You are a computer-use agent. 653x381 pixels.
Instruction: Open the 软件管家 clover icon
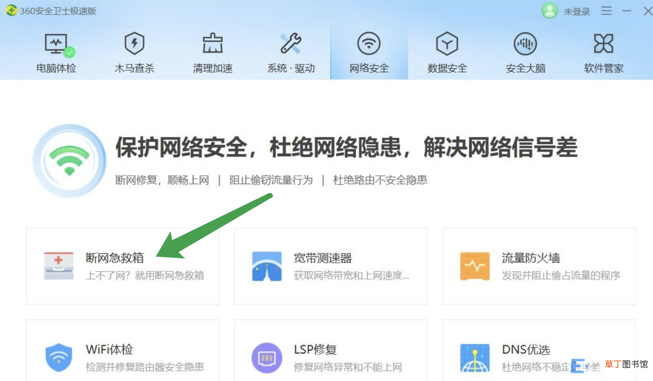click(604, 44)
